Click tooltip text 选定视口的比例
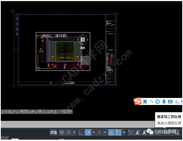 tap(169, 117)
